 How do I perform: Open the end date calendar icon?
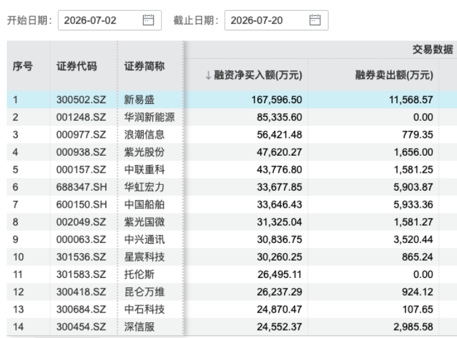[x=315, y=20]
